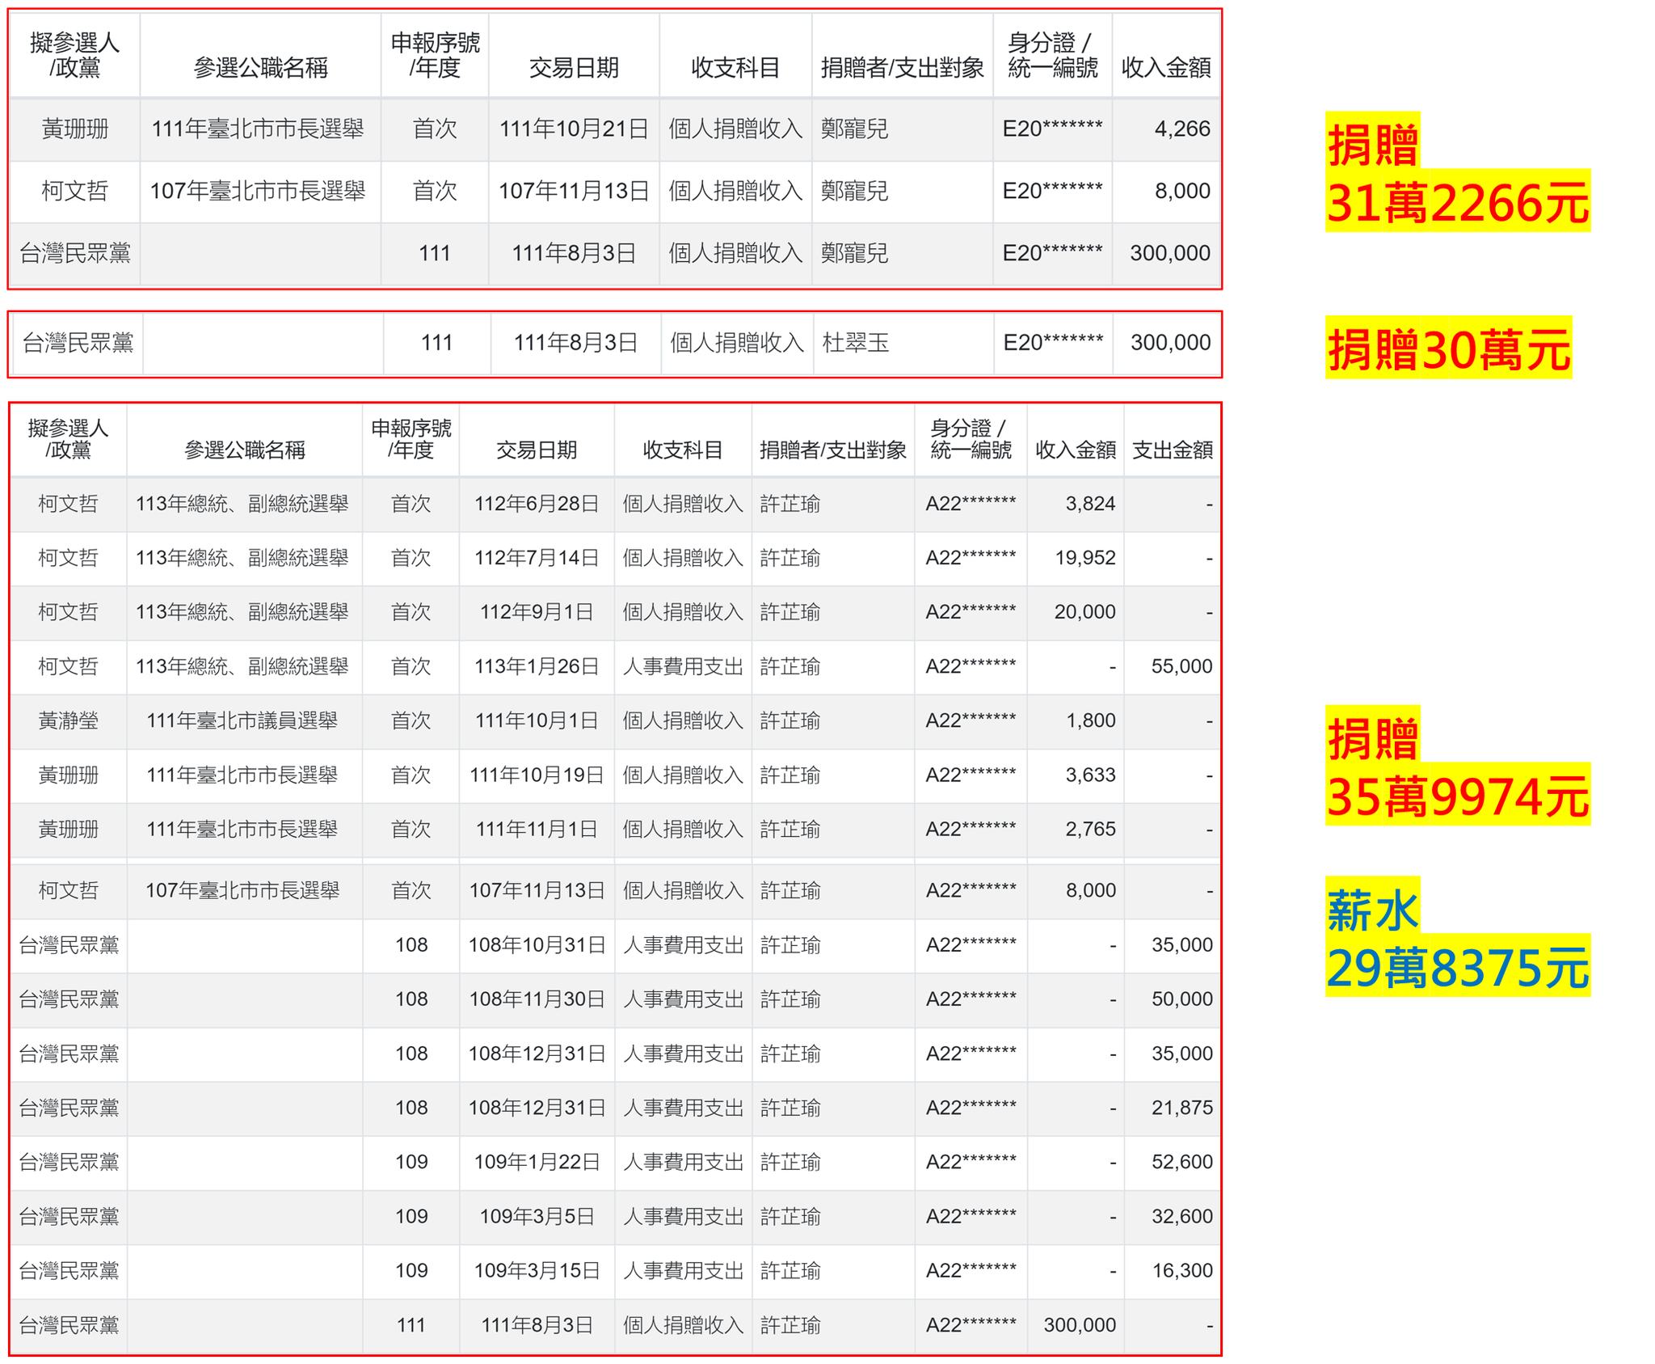Select the 55,000 expense amount

pos(1181,666)
